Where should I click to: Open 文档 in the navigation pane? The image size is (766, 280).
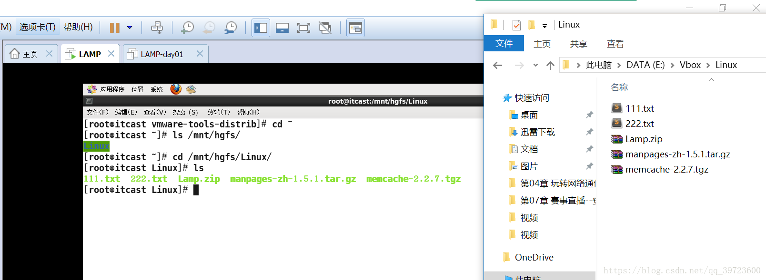click(x=529, y=149)
